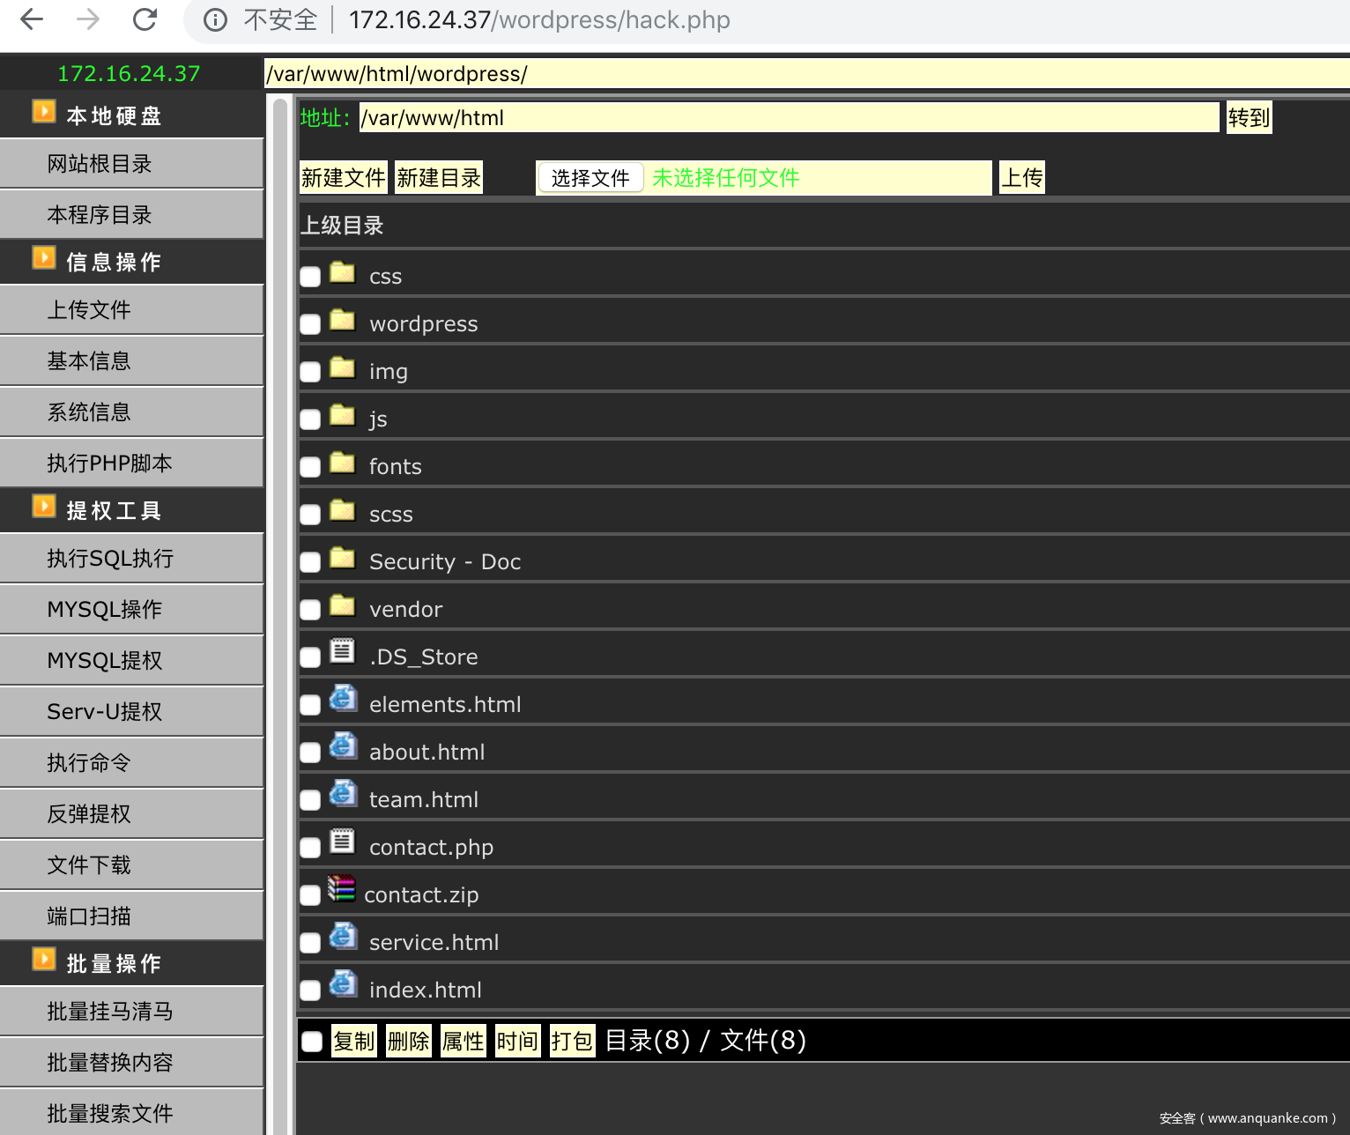Click the vertical scrollbar beside the sidebar
Image resolution: width=1350 pixels, height=1135 pixels.
280,617
